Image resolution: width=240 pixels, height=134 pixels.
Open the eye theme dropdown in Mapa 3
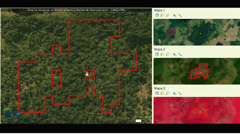coord(174,93)
